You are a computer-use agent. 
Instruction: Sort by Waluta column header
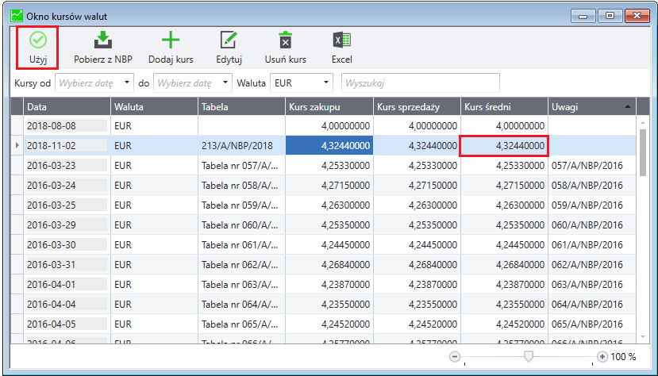coord(154,107)
